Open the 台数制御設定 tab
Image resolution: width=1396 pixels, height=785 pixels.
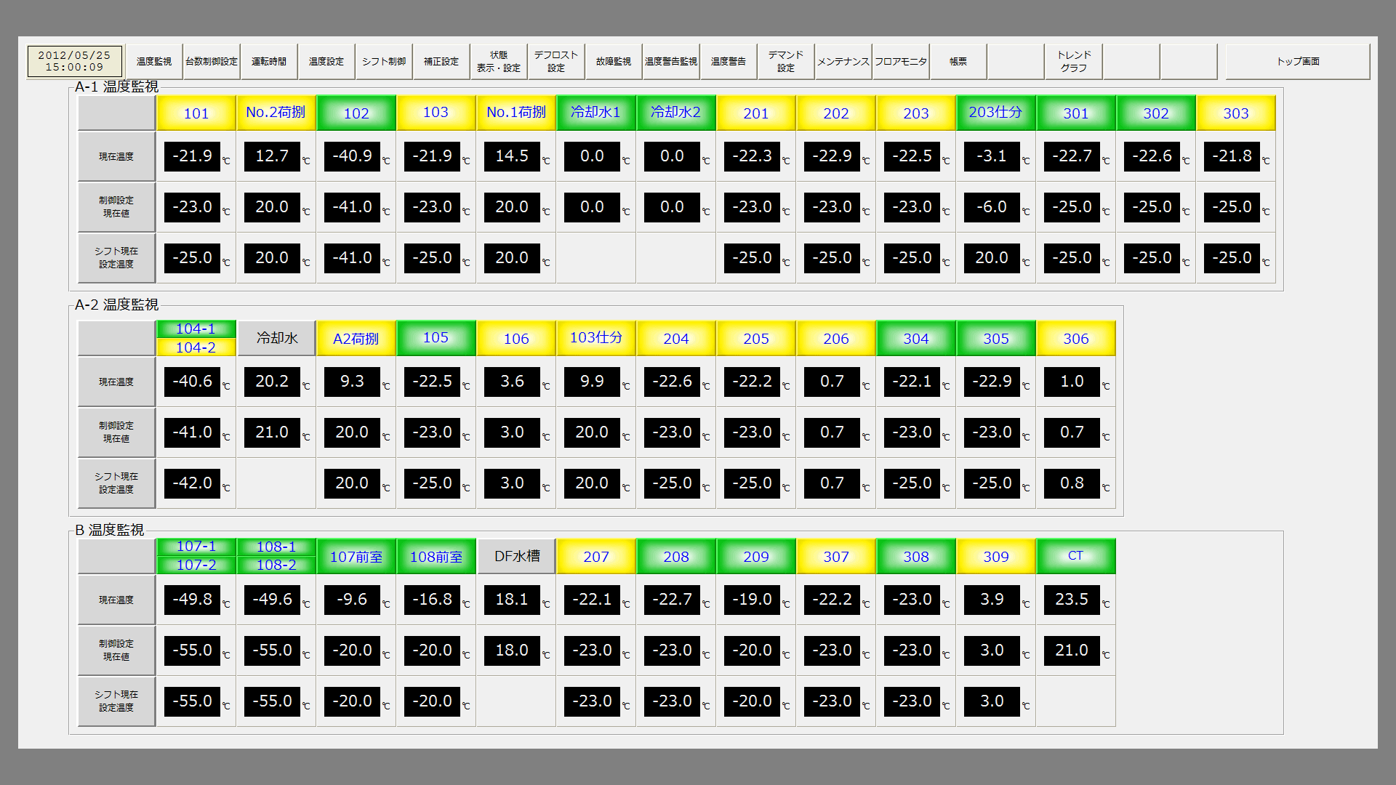212,62
